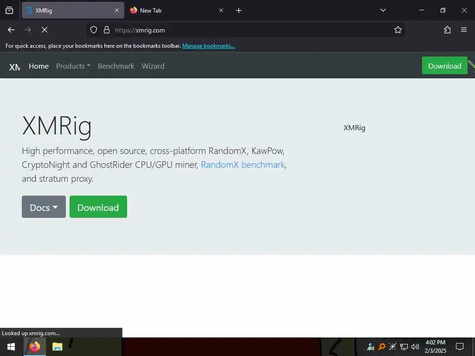
Task: Open File Explorer from taskbar
Action: click(57, 347)
